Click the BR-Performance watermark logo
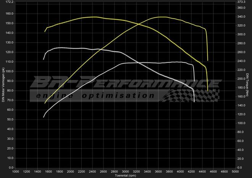252x178 pixels. click(126, 83)
